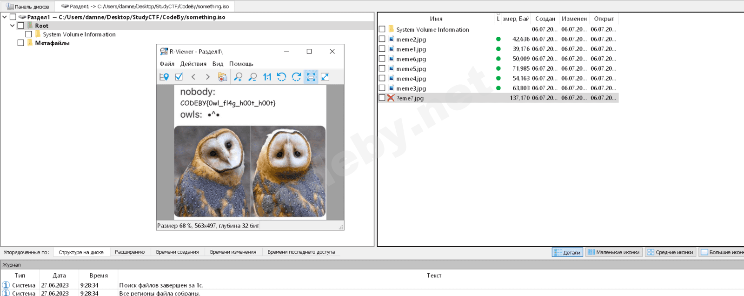Open full screen view in R-Viewer
The width and height of the screenshot is (744, 296).
[x=325, y=77]
